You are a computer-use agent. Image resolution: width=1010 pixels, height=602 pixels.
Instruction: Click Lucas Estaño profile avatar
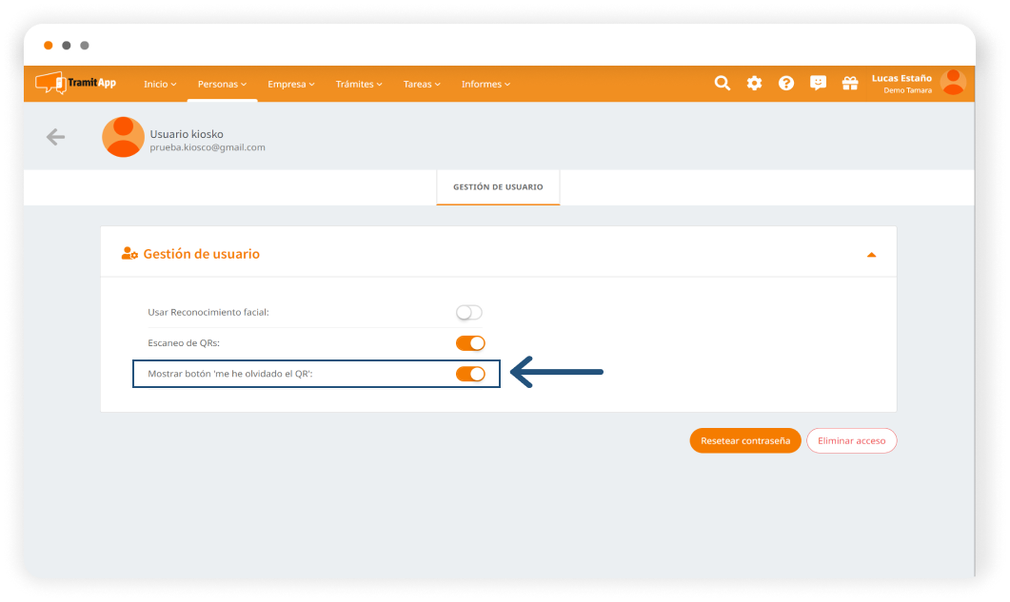coord(952,83)
